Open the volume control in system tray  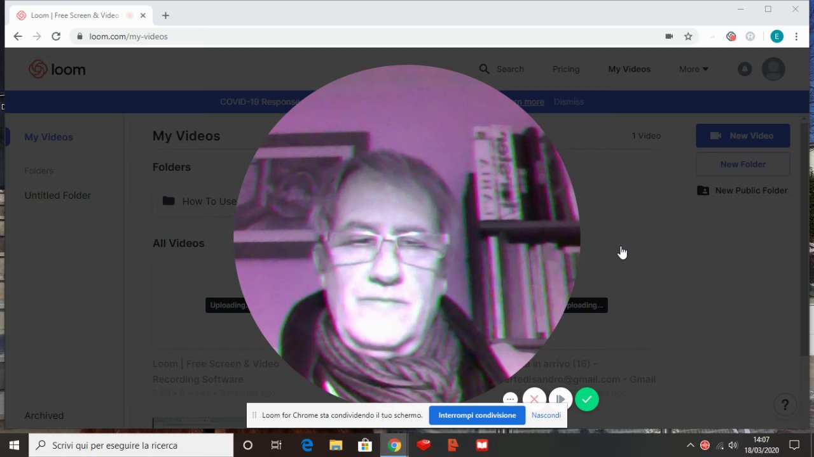733,446
